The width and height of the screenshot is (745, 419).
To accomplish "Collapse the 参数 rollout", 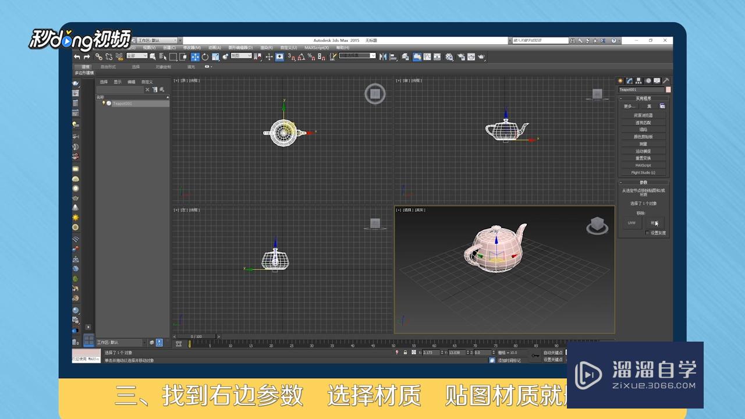I will (x=644, y=182).
